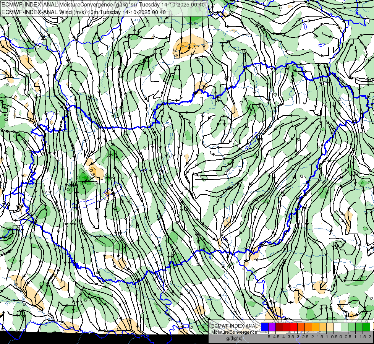Pick the medium green swatch from 1 to 1.5
This screenshot has height=344, width=374.
tap(359, 327)
